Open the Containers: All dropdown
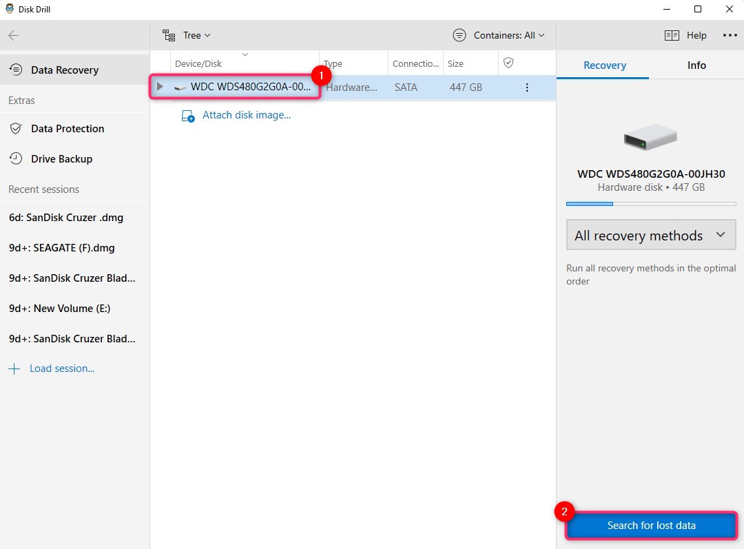The height and width of the screenshot is (549, 744). (508, 35)
